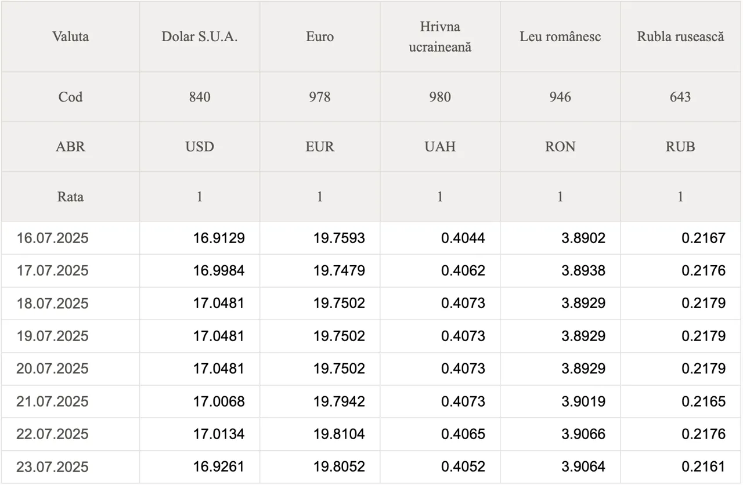Image resolution: width=743 pixels, height=485 pixels.
Task: Select USD rate 16.9129
Action: (219, 238)
